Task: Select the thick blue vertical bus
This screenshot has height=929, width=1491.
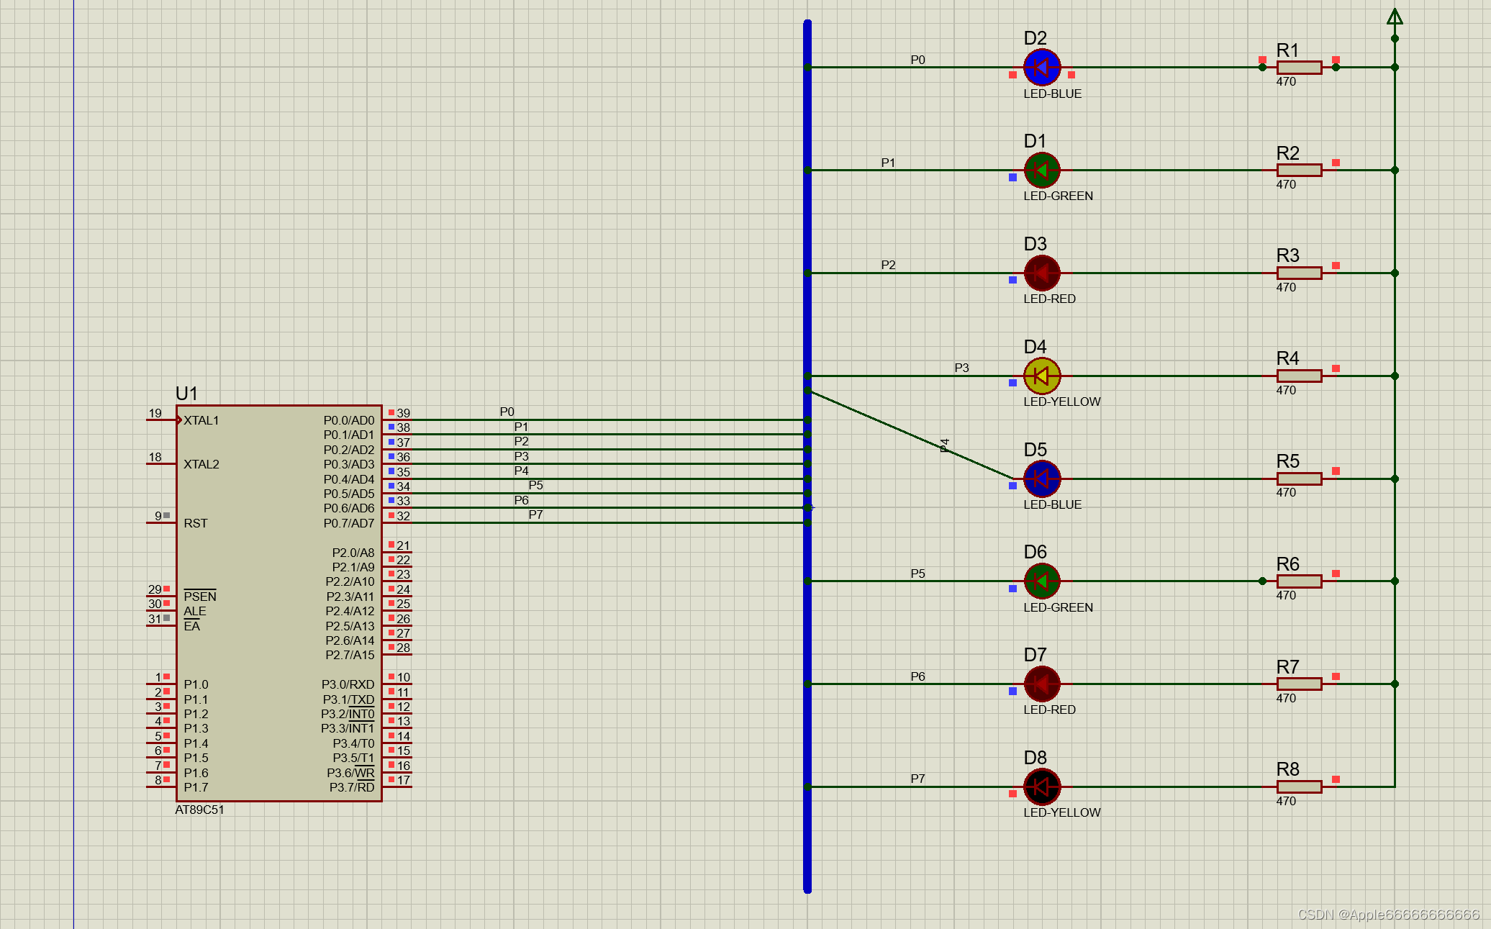Action: [807, 457]
